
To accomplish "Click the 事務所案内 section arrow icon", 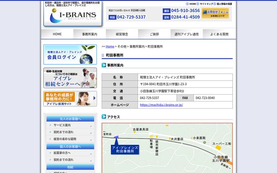I will pyautogui.click(x=104, y=65).
